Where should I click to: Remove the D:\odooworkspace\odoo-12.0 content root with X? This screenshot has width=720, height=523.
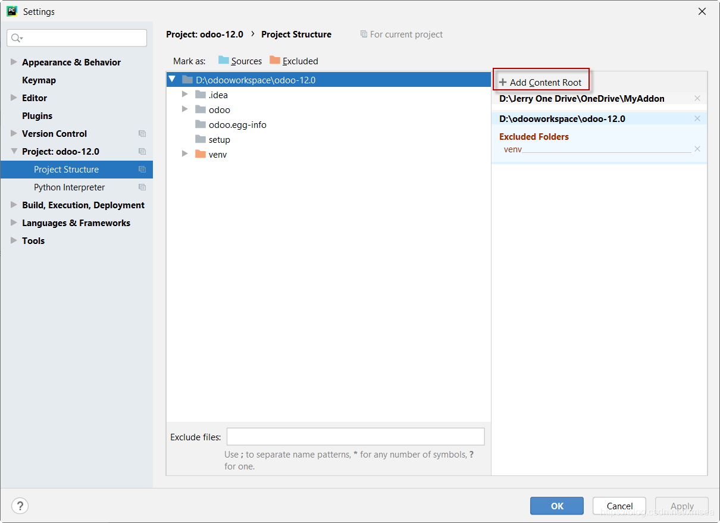click(x=697, y=118)
